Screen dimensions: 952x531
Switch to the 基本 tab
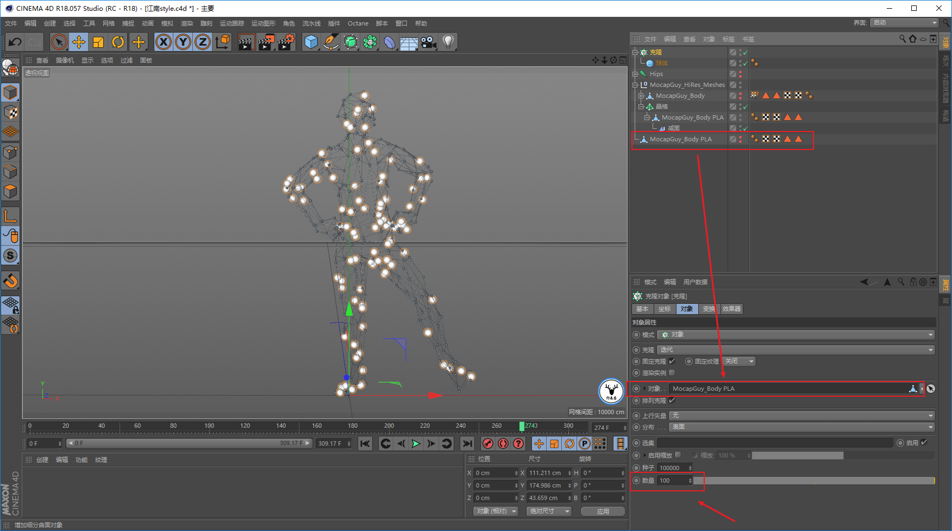(642, 309)
